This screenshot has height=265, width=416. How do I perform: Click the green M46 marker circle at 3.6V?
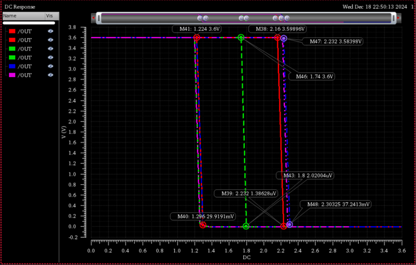tap(241, 37)
